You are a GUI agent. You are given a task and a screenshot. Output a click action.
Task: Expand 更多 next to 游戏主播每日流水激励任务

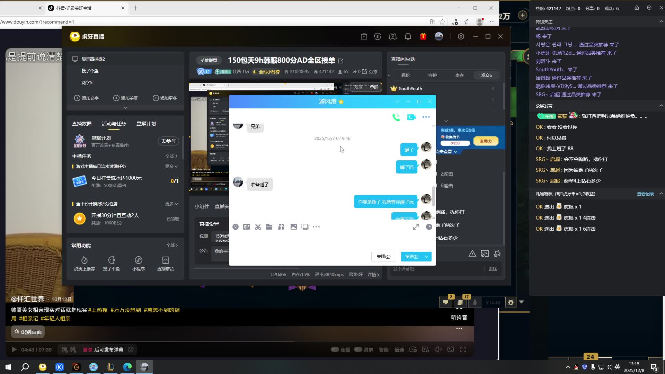point(171,167)
